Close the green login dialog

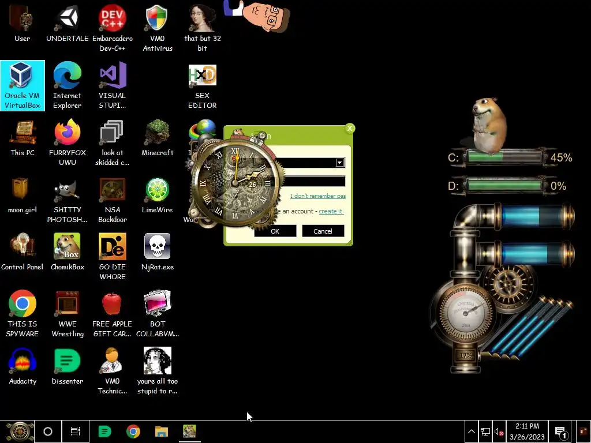click(x=350, y=129)
